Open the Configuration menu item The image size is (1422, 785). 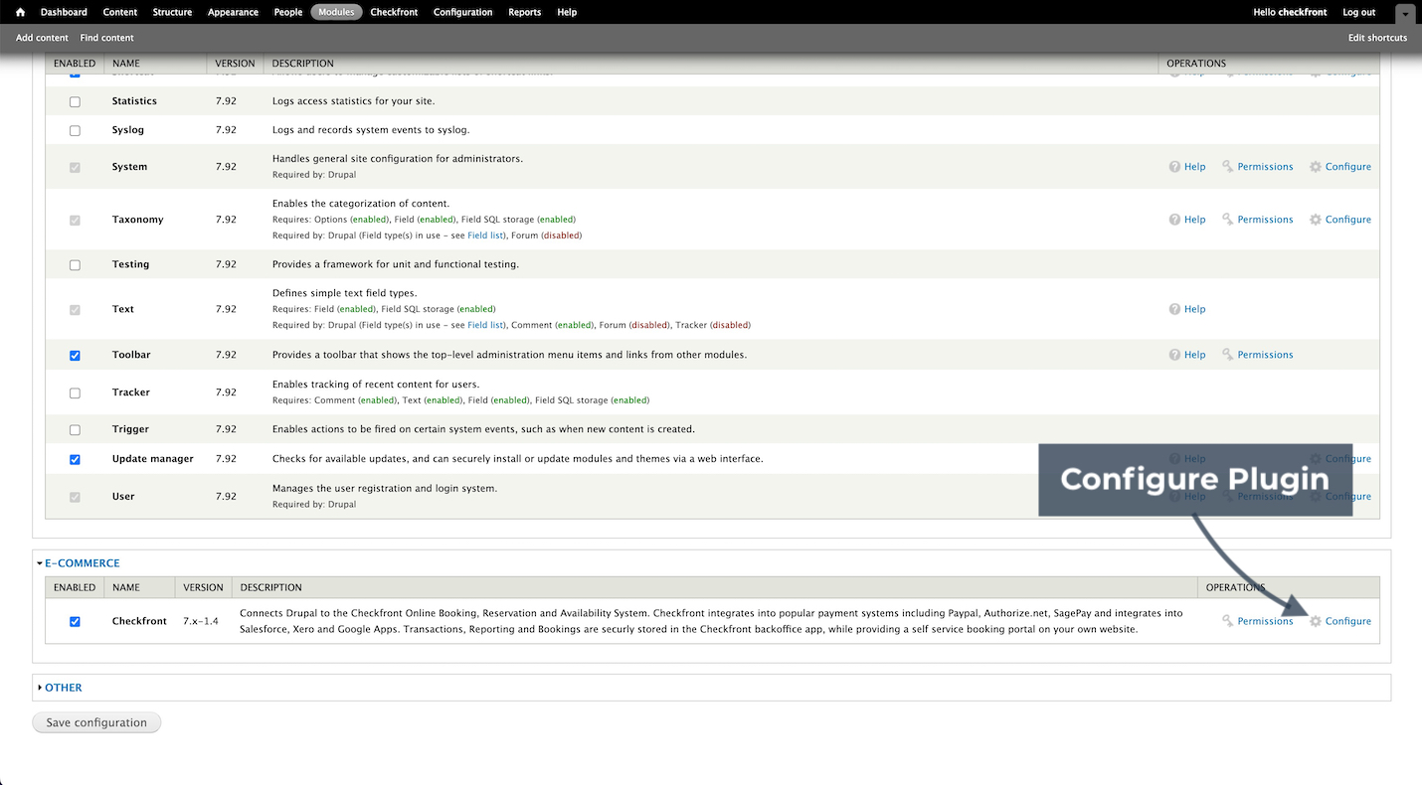point(462,12)
